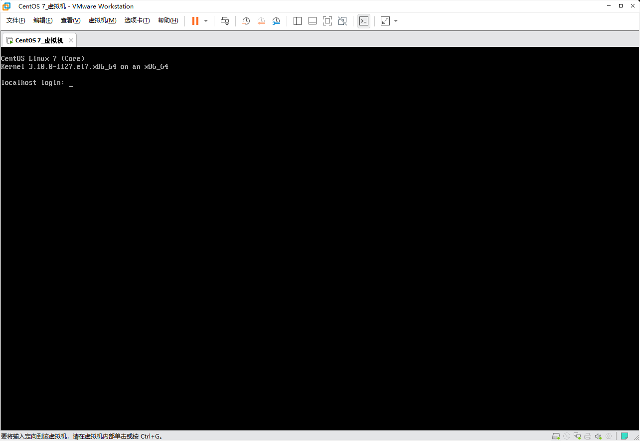The width and height of the screenshot is (640, 441).
Task: Click the network adapter status icon
Action: coord(577,436)
